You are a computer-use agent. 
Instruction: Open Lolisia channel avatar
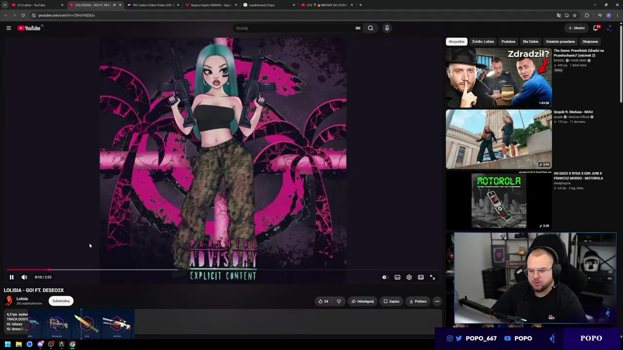(9, 301)
